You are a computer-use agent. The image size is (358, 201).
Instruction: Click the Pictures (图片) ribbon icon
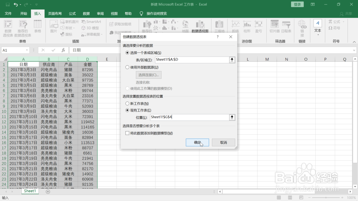coord(54,26)
